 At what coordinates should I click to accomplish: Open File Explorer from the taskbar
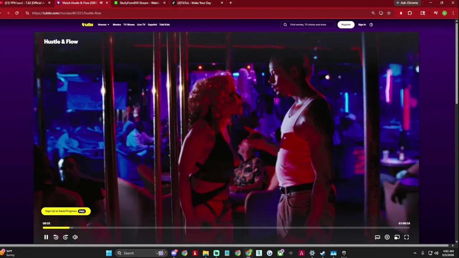206,253
